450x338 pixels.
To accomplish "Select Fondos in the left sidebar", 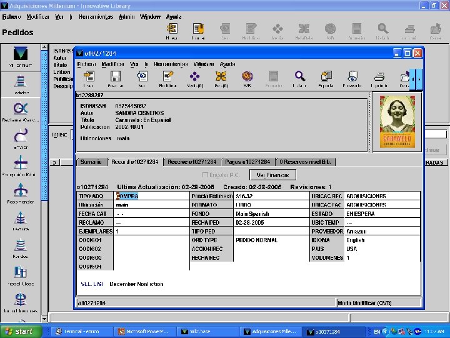I will (20, 247).
